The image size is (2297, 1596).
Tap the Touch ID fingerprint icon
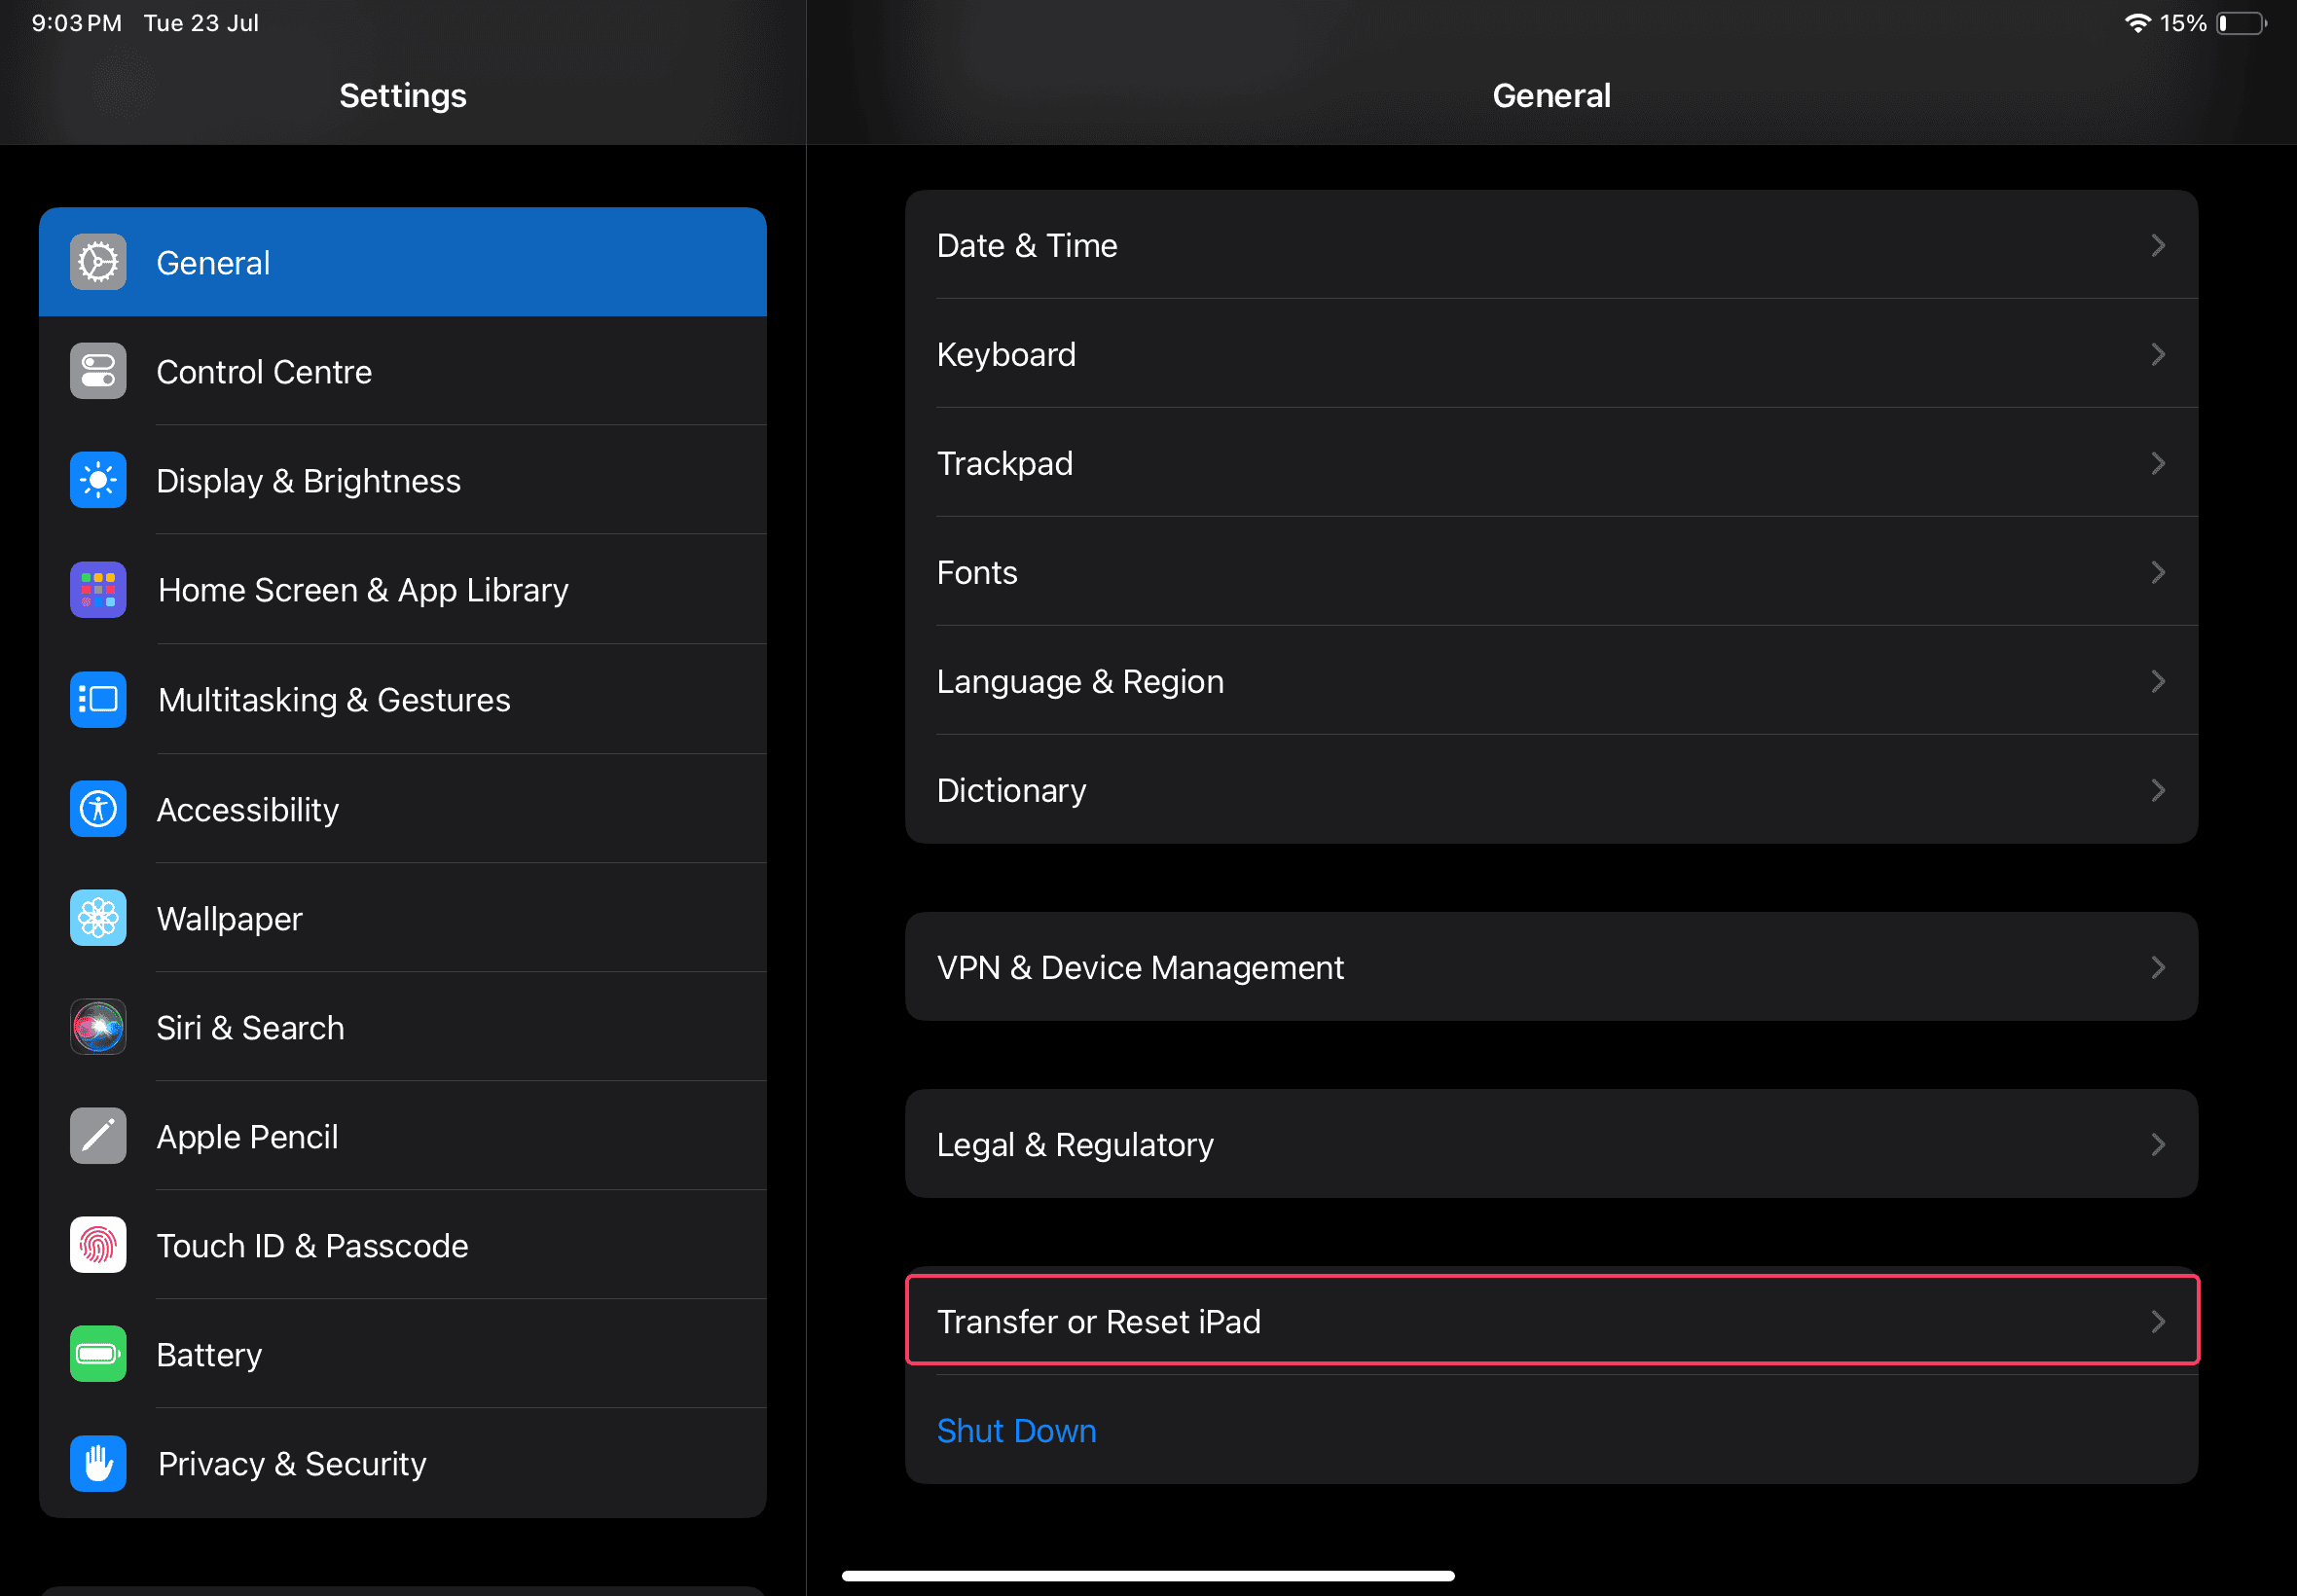(x=98, y=1245)
